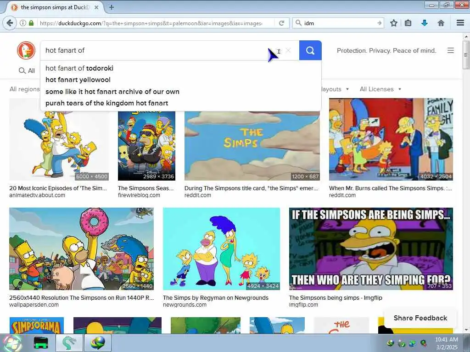Viewport: 470px width, 352px height.
Task: Click wallpapersden.com source text
Action: point(34,305)
